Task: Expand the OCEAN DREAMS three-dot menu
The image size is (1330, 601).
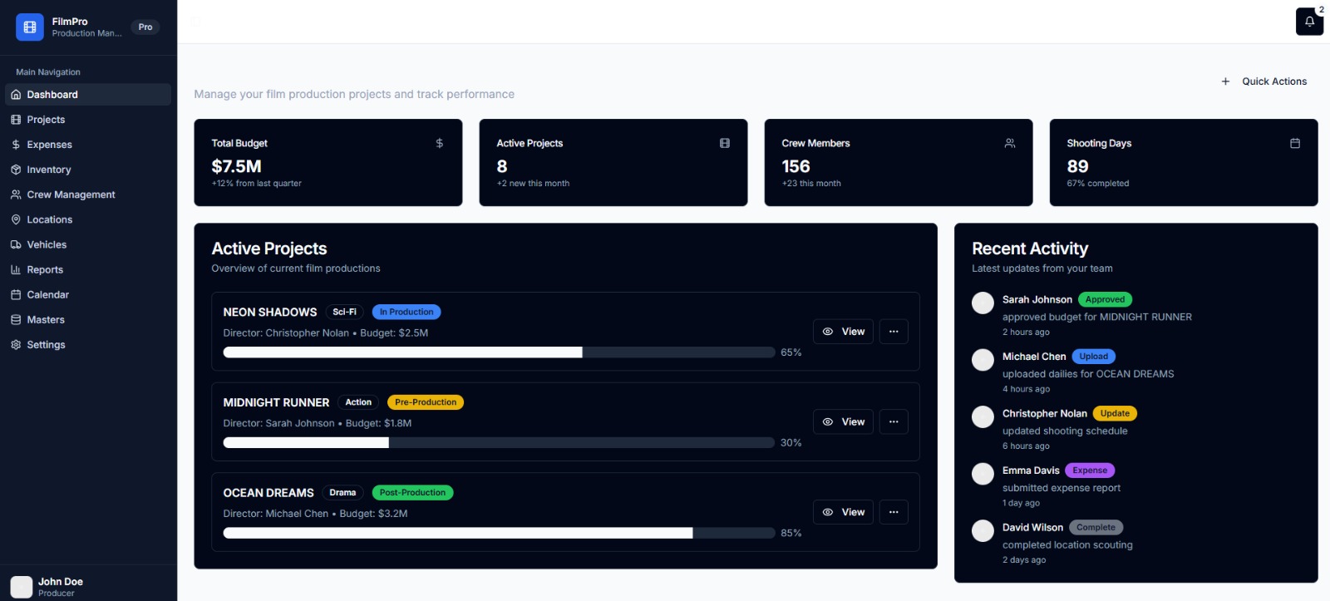Action: pos(894,512)
